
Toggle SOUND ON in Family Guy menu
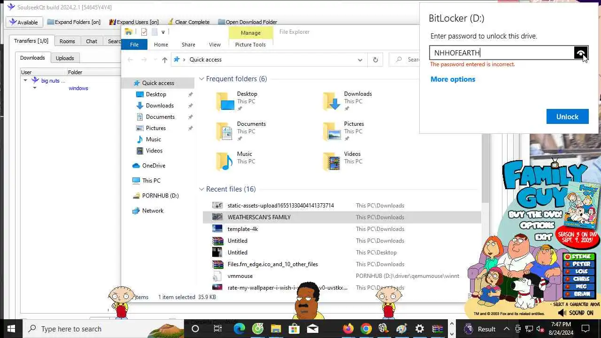click(576, 313)
